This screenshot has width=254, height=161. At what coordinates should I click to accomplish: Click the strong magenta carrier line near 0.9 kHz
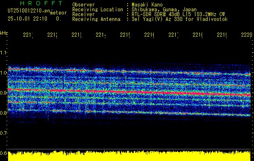(x=129, y=92)
